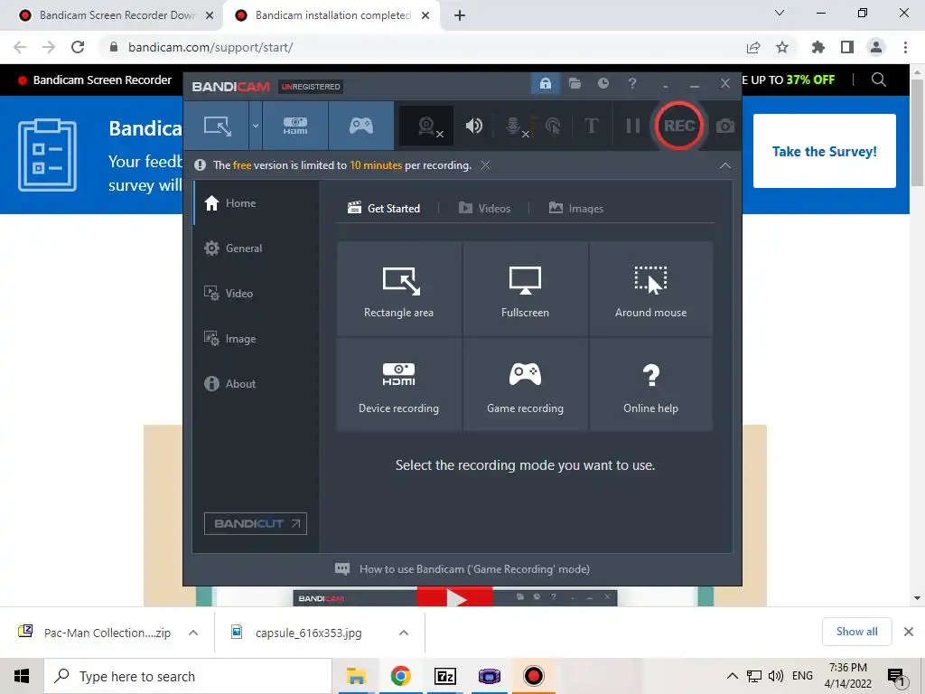Show hidden system tray icons
This screenshot has width=925, height=694.
tap(732, 676)
